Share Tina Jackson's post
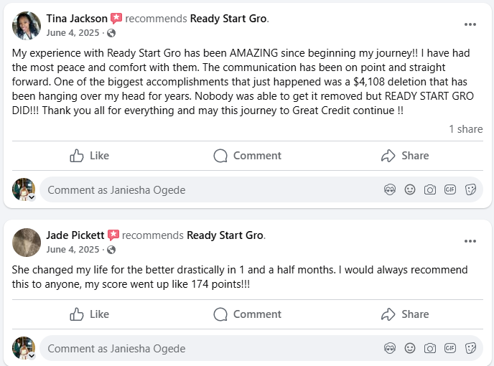Image resolution: width=494 pixels, height=366 pixels. pyautogui.click(x=405, y=156)
